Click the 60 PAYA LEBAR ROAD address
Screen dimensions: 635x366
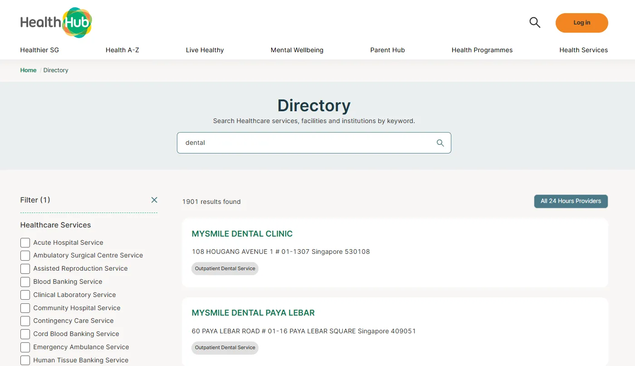(x=304, y=331)
